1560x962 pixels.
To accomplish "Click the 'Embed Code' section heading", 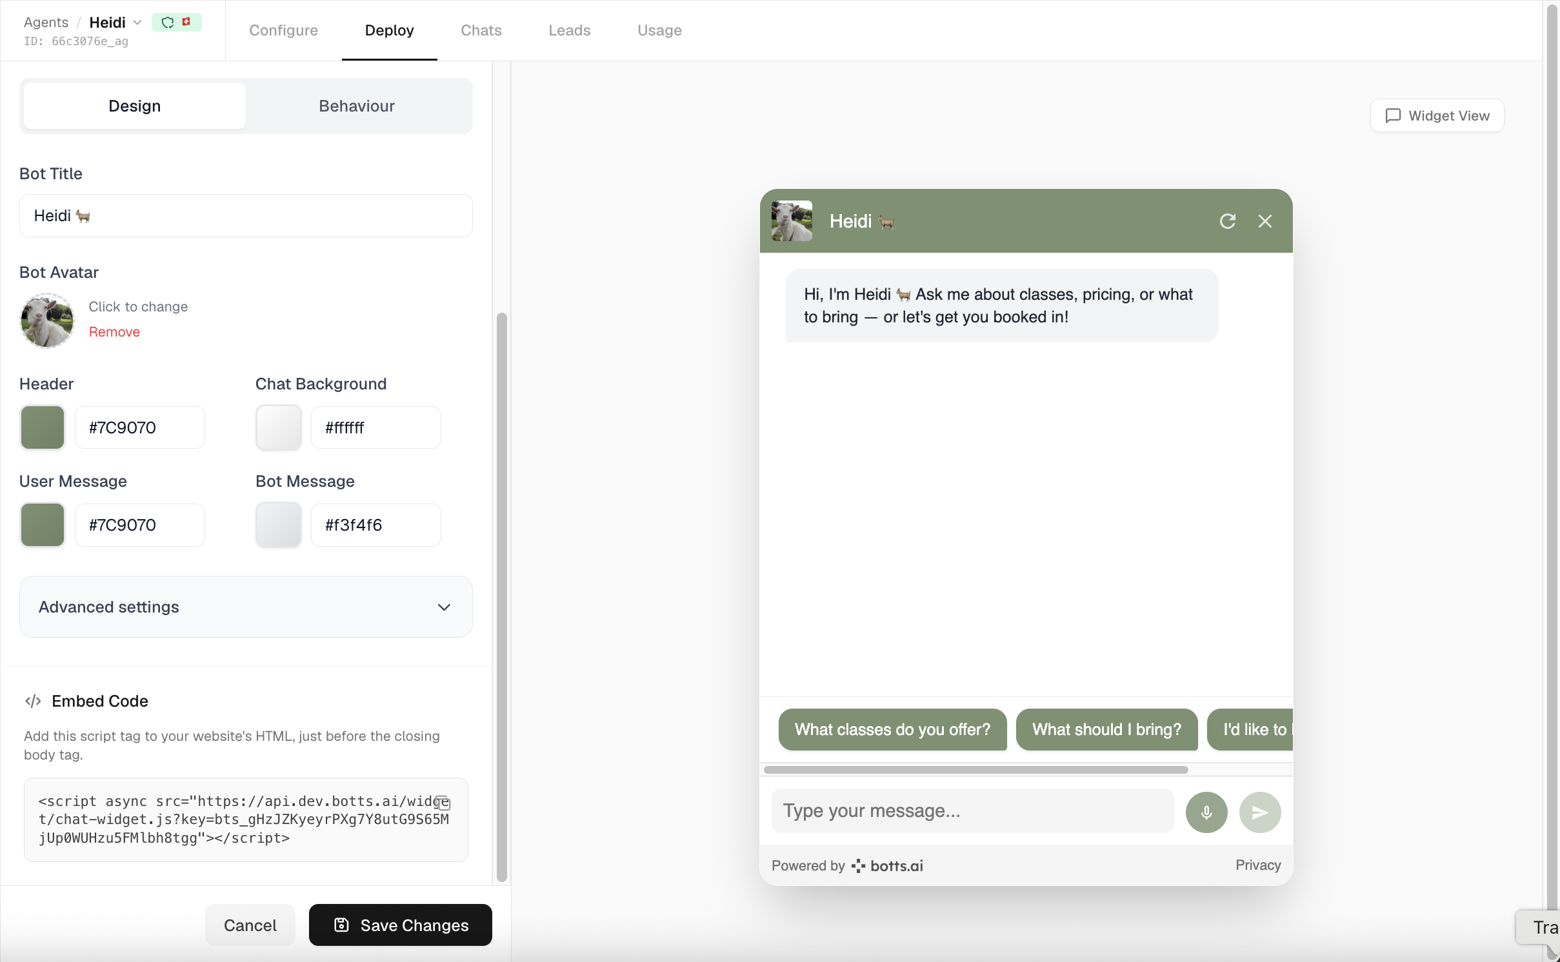I will tap(100, 701).
